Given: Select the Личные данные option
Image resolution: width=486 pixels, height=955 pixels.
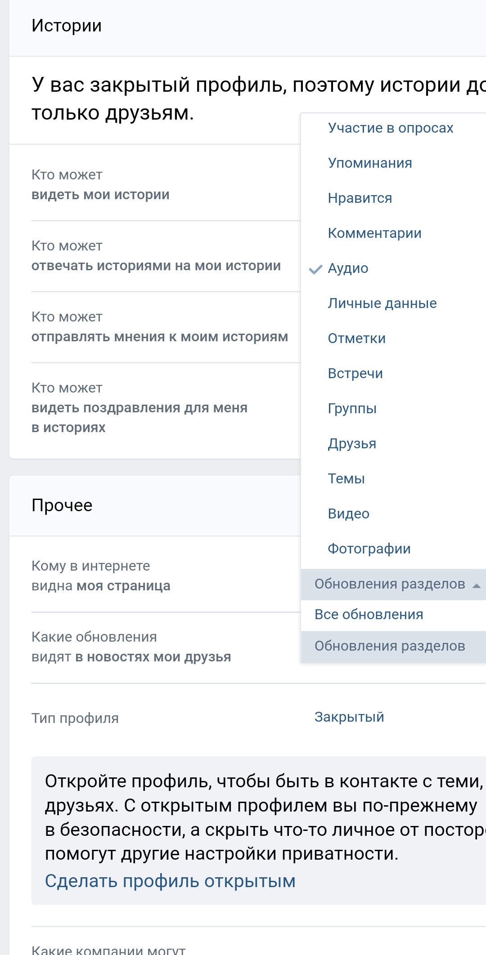Looking at the screenshot, I should [382, 303].
